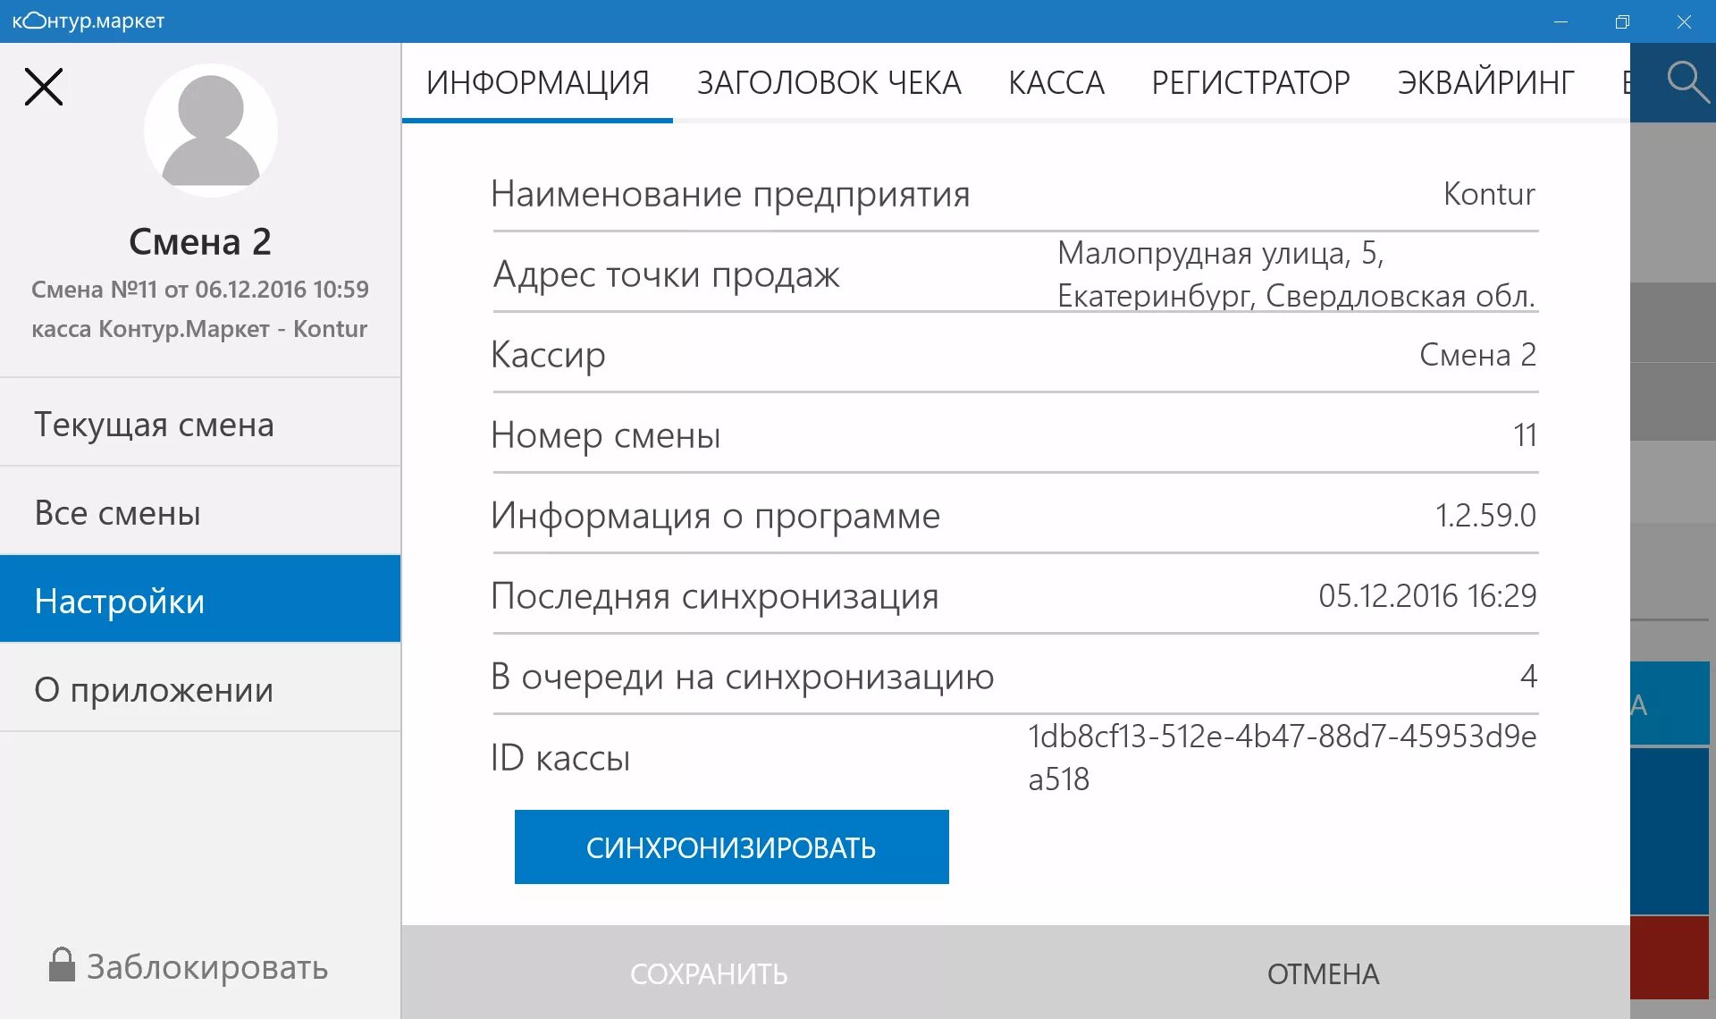Close the side menu with the X icon

point(44,87)
